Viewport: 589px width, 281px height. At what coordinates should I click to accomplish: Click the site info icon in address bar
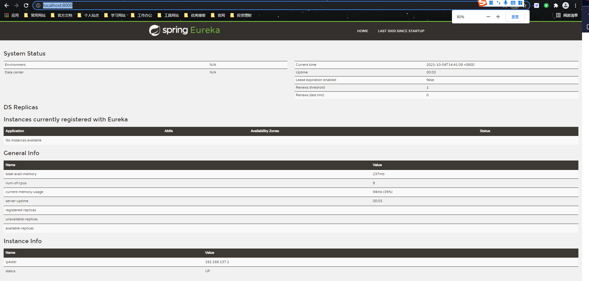tap(38, 5)
